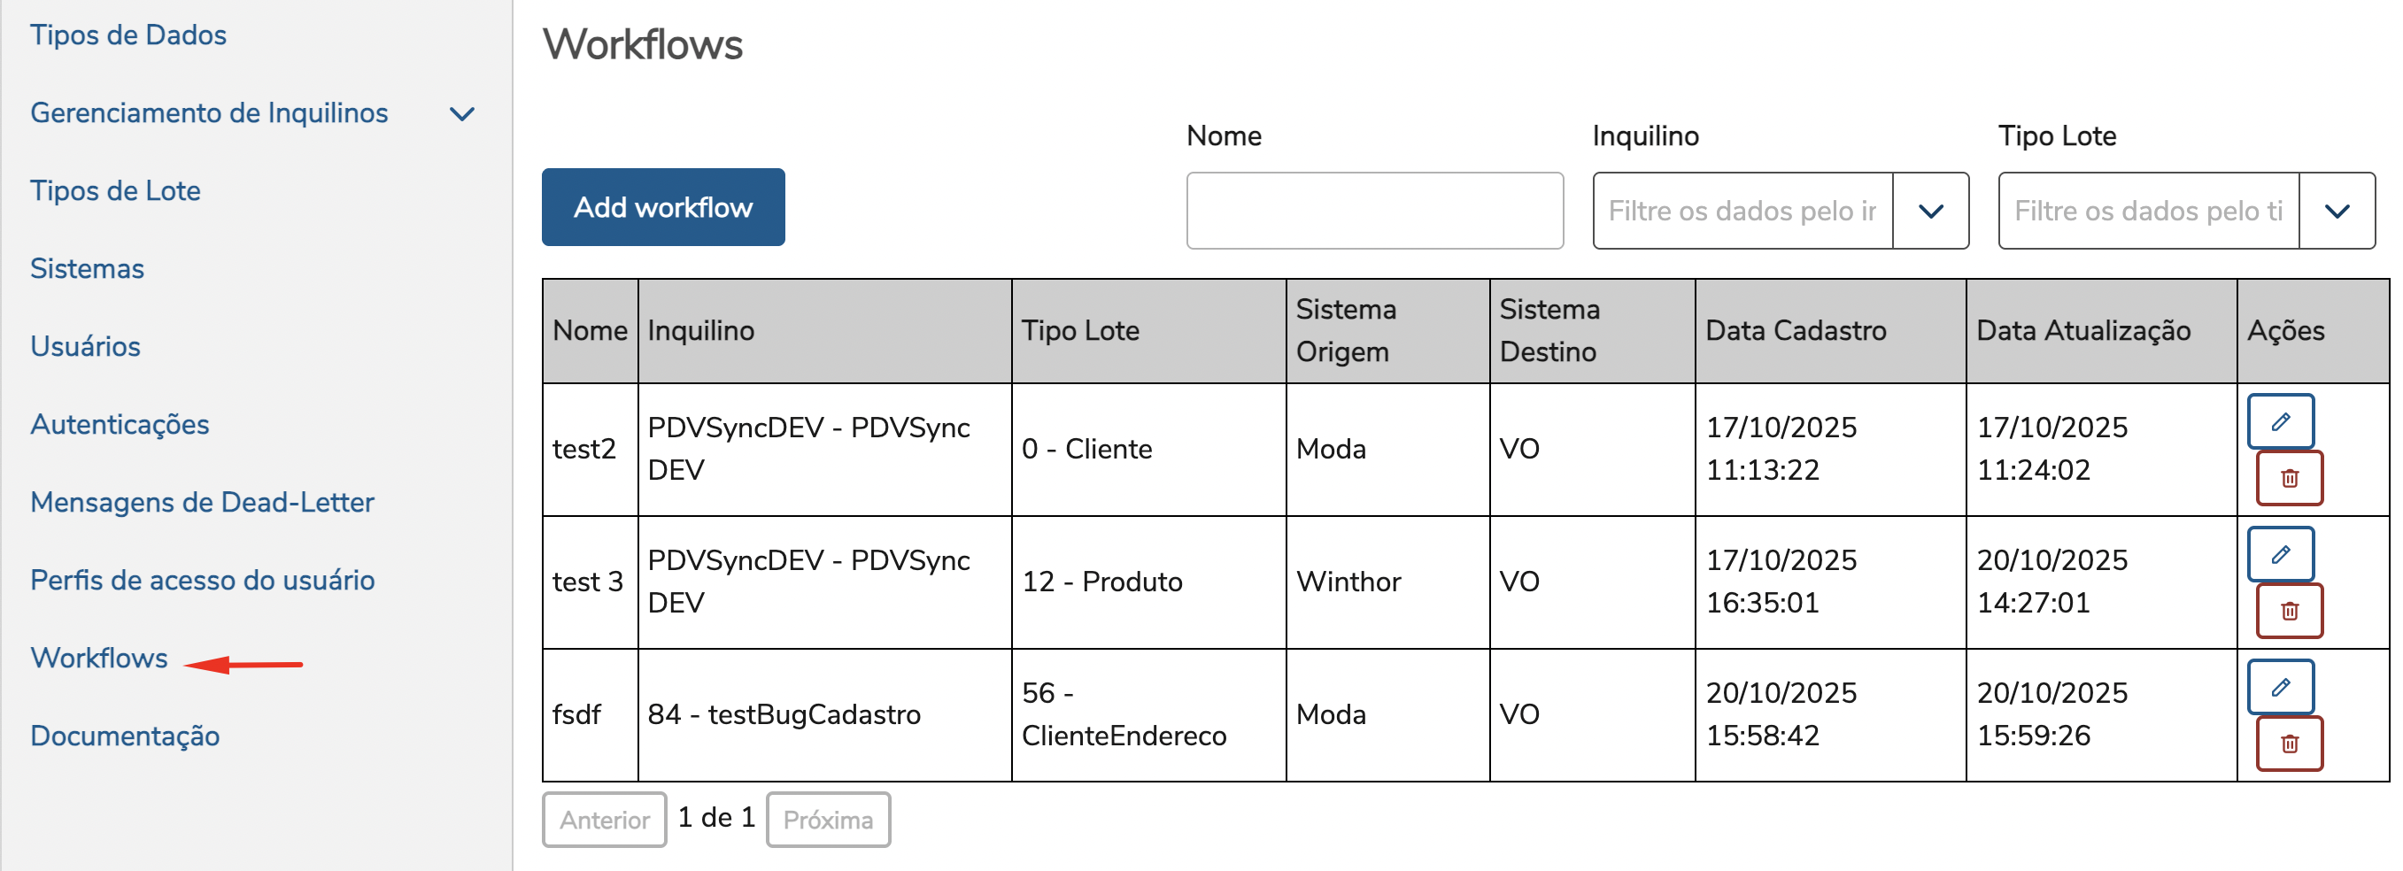Delete the fsdf workflow with the trash icon
Screen dimensions: 2403x871
point(2288,744)
